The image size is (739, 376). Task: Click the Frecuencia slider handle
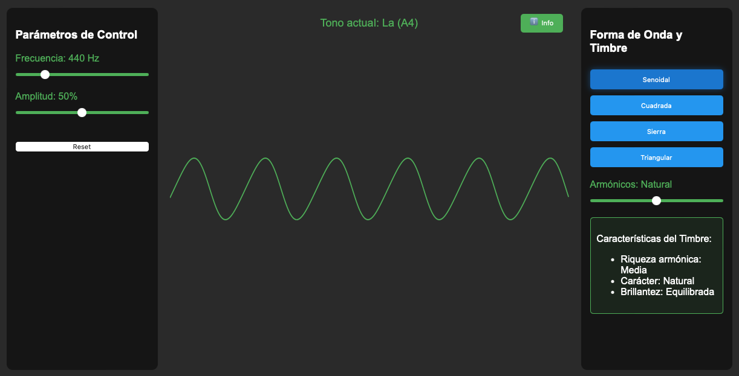coord(45,74)
